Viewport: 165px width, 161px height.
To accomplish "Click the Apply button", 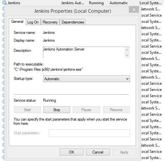I will click(124, 152).
